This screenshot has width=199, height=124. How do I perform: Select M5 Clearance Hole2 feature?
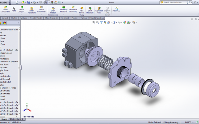point(8,88)
